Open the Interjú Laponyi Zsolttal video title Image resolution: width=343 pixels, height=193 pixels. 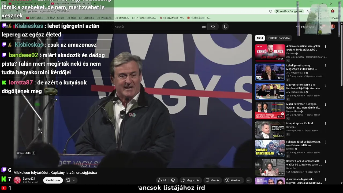pos(299,123)
